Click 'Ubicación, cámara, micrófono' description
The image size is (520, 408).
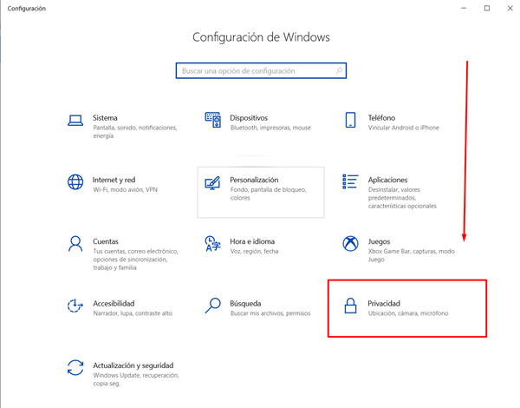(408, 313)
